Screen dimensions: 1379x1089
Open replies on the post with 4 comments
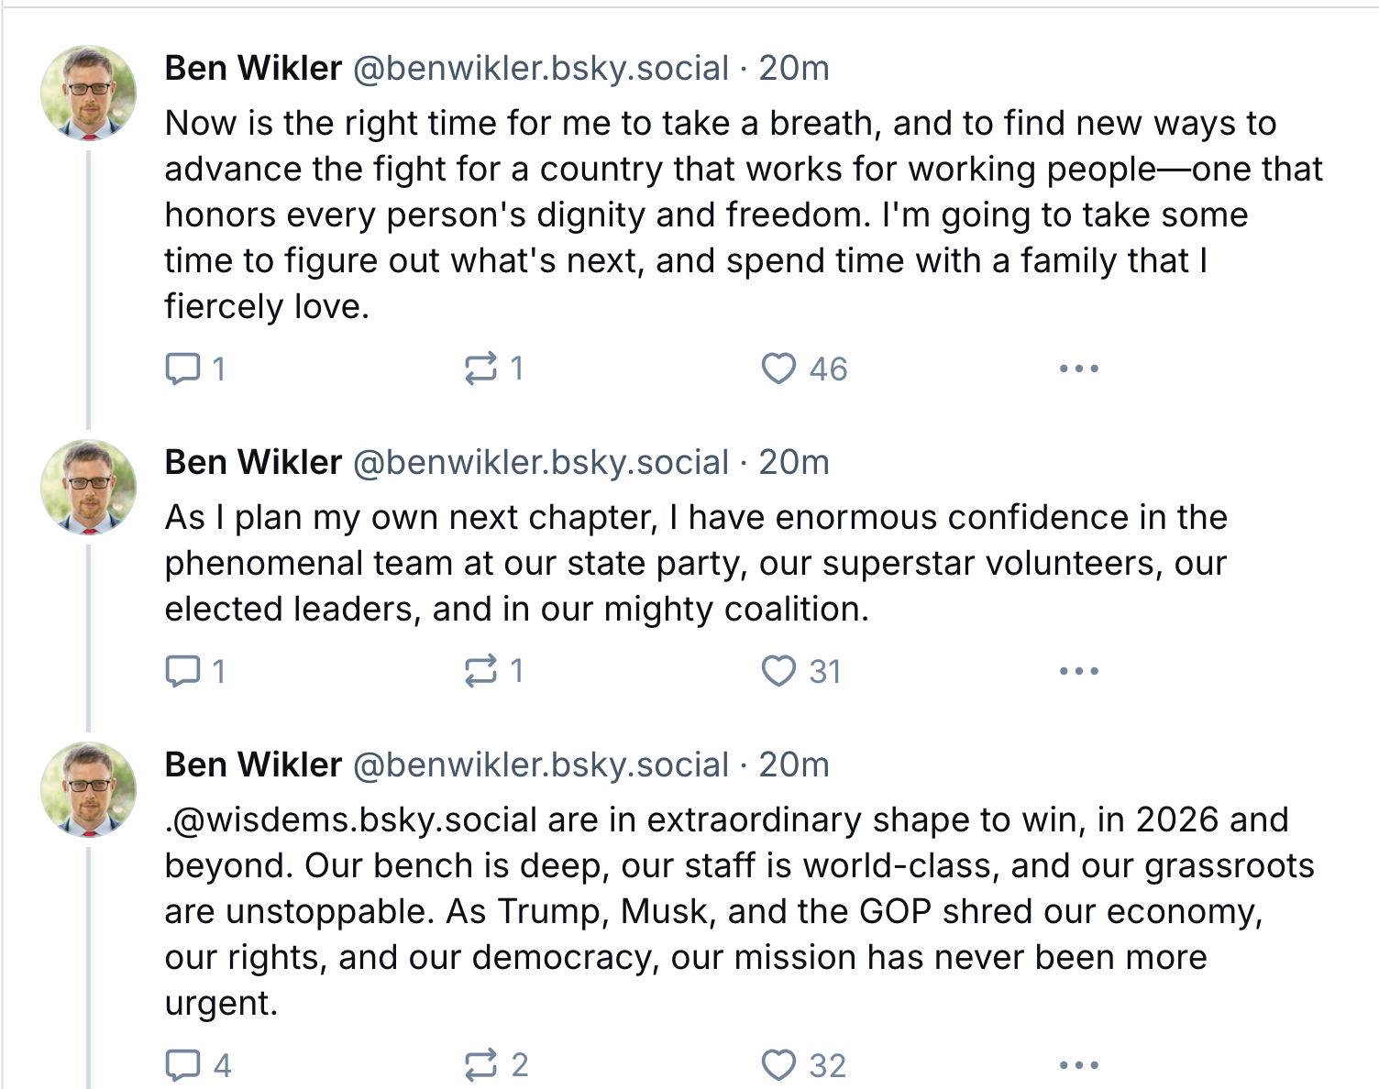pos(198,1065)
